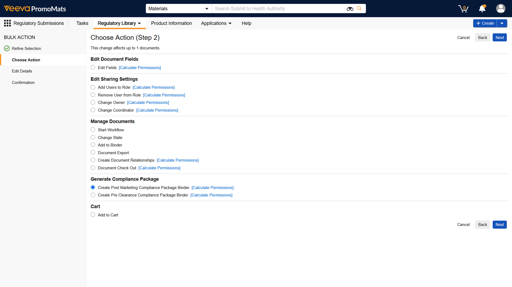Click the binoculars advanced search icon
Viewport: 512px width, 287px height.
click(350, 9)
